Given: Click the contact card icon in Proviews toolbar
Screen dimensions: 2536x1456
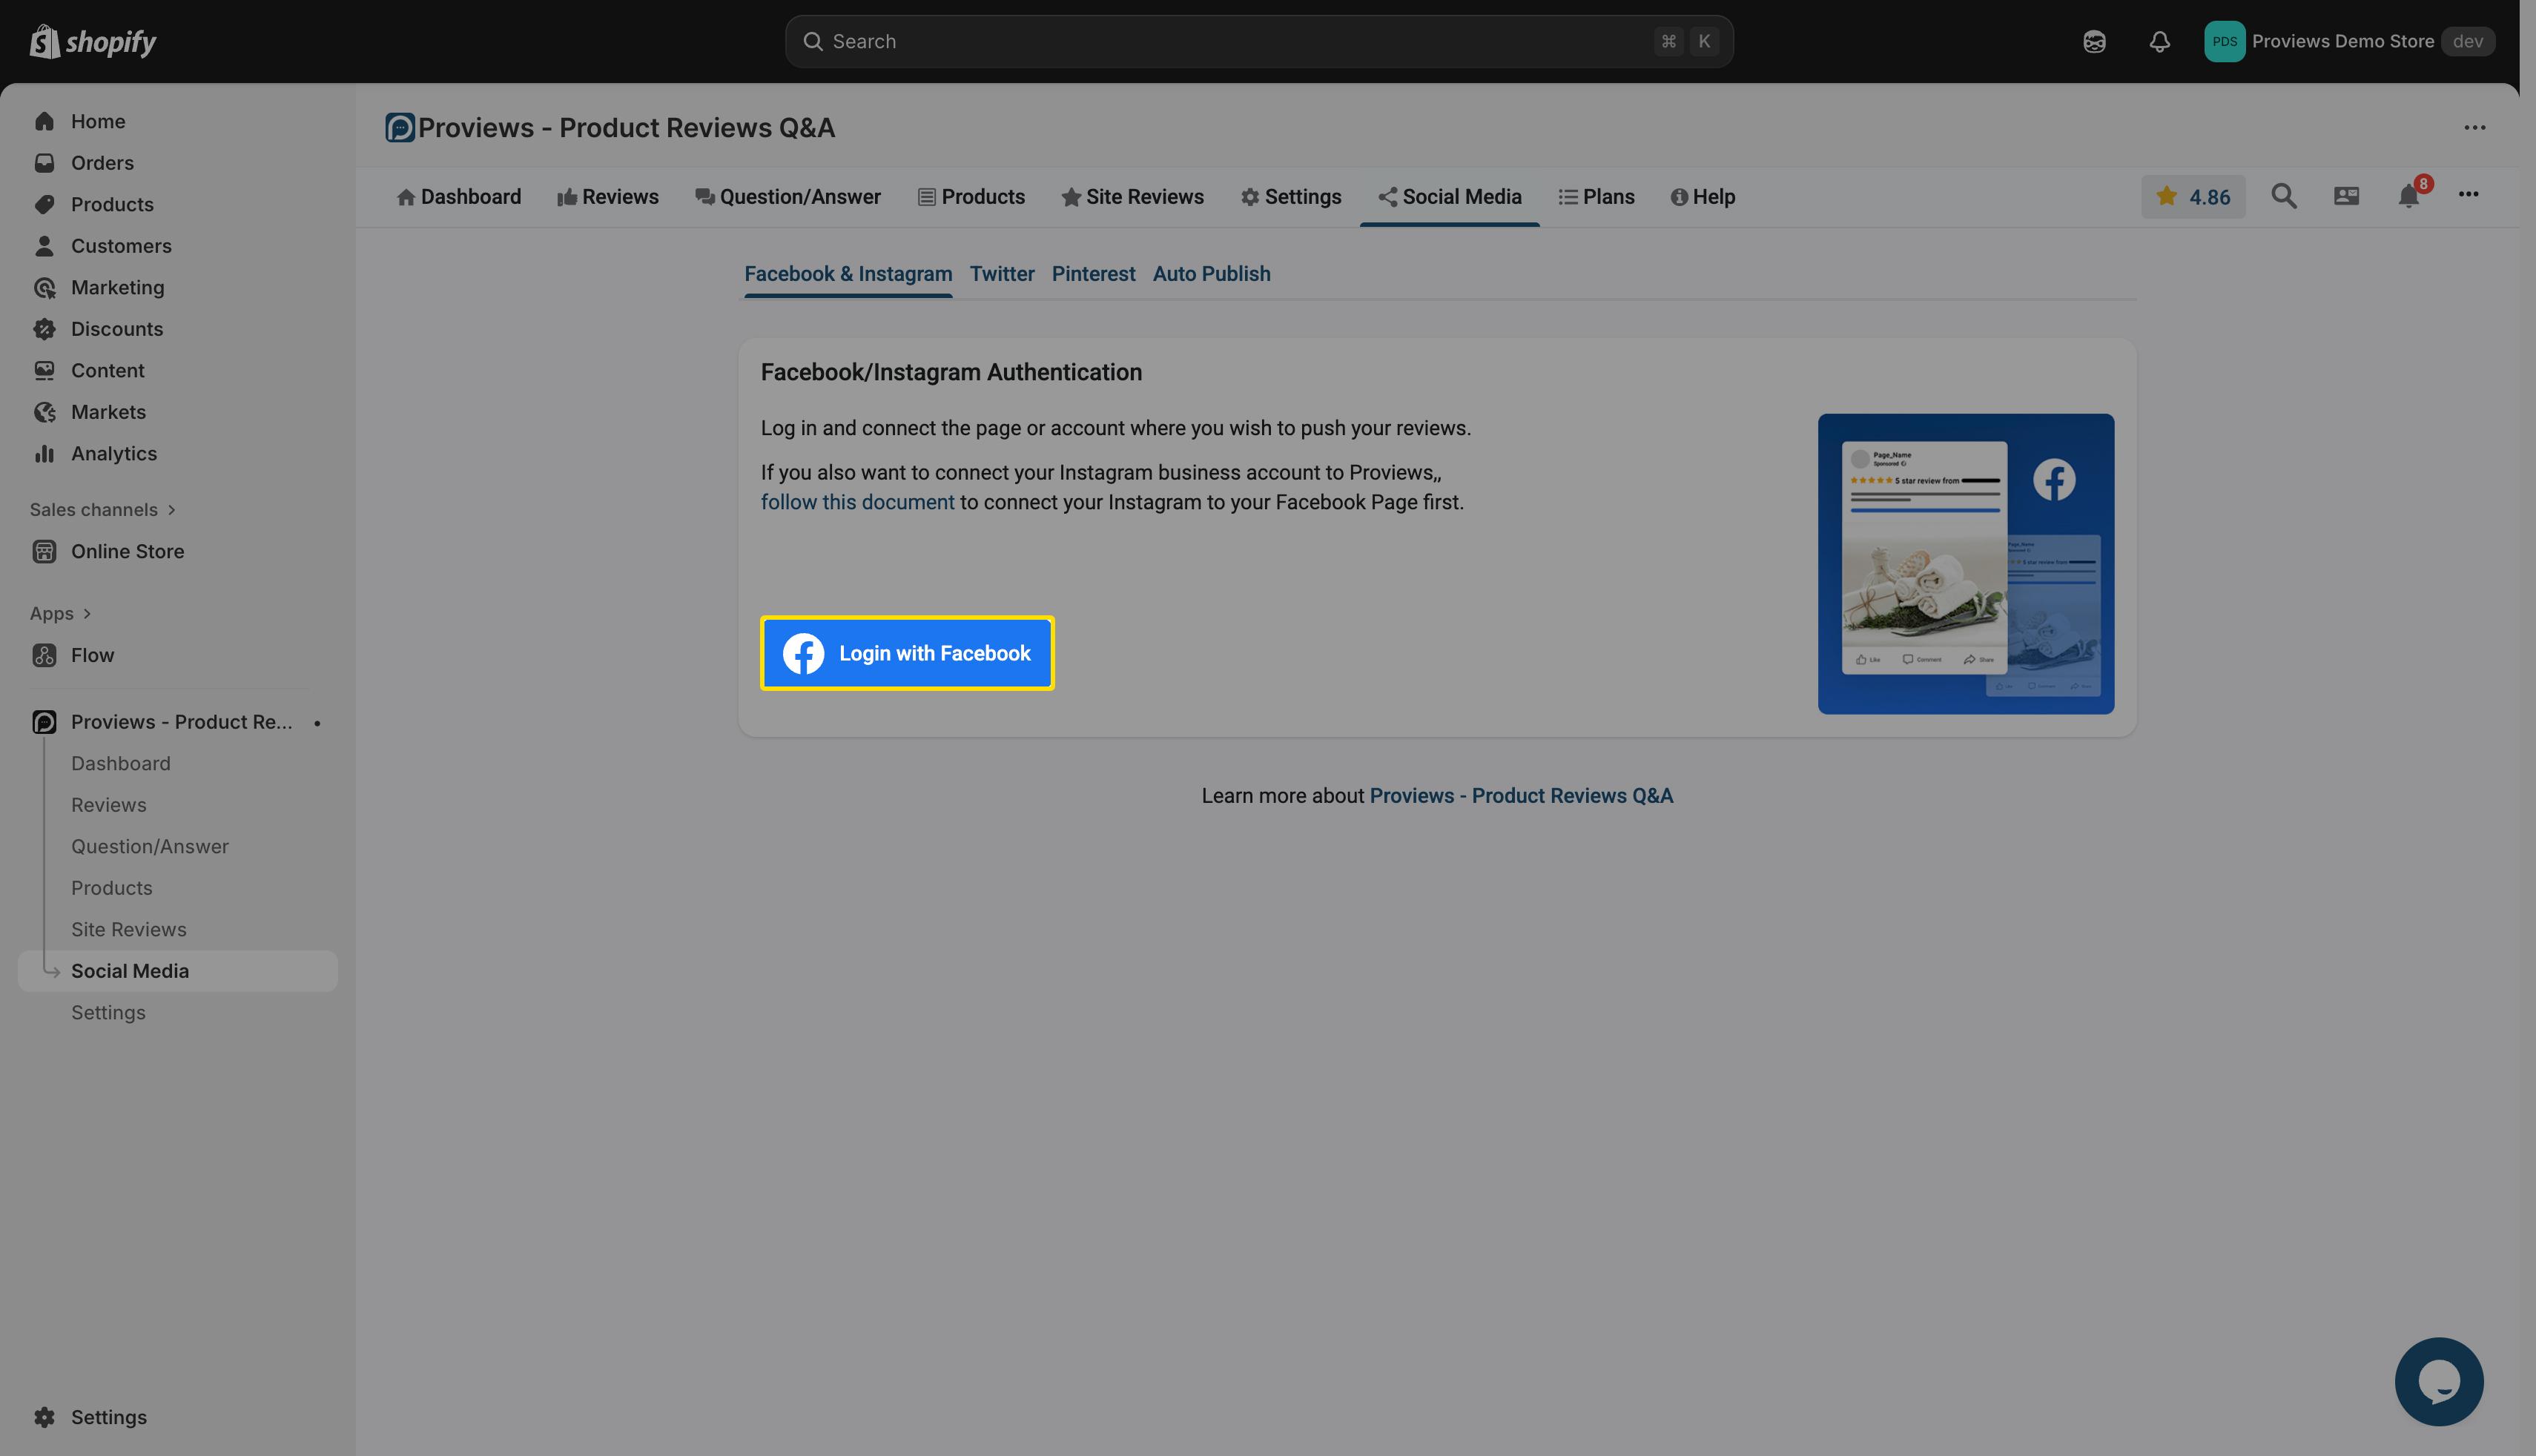Looking at the screenshot, I should [x=2346, y=196].
